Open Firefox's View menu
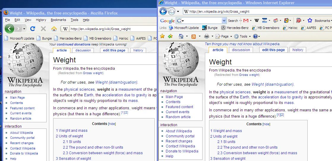 tap(28, 20)
